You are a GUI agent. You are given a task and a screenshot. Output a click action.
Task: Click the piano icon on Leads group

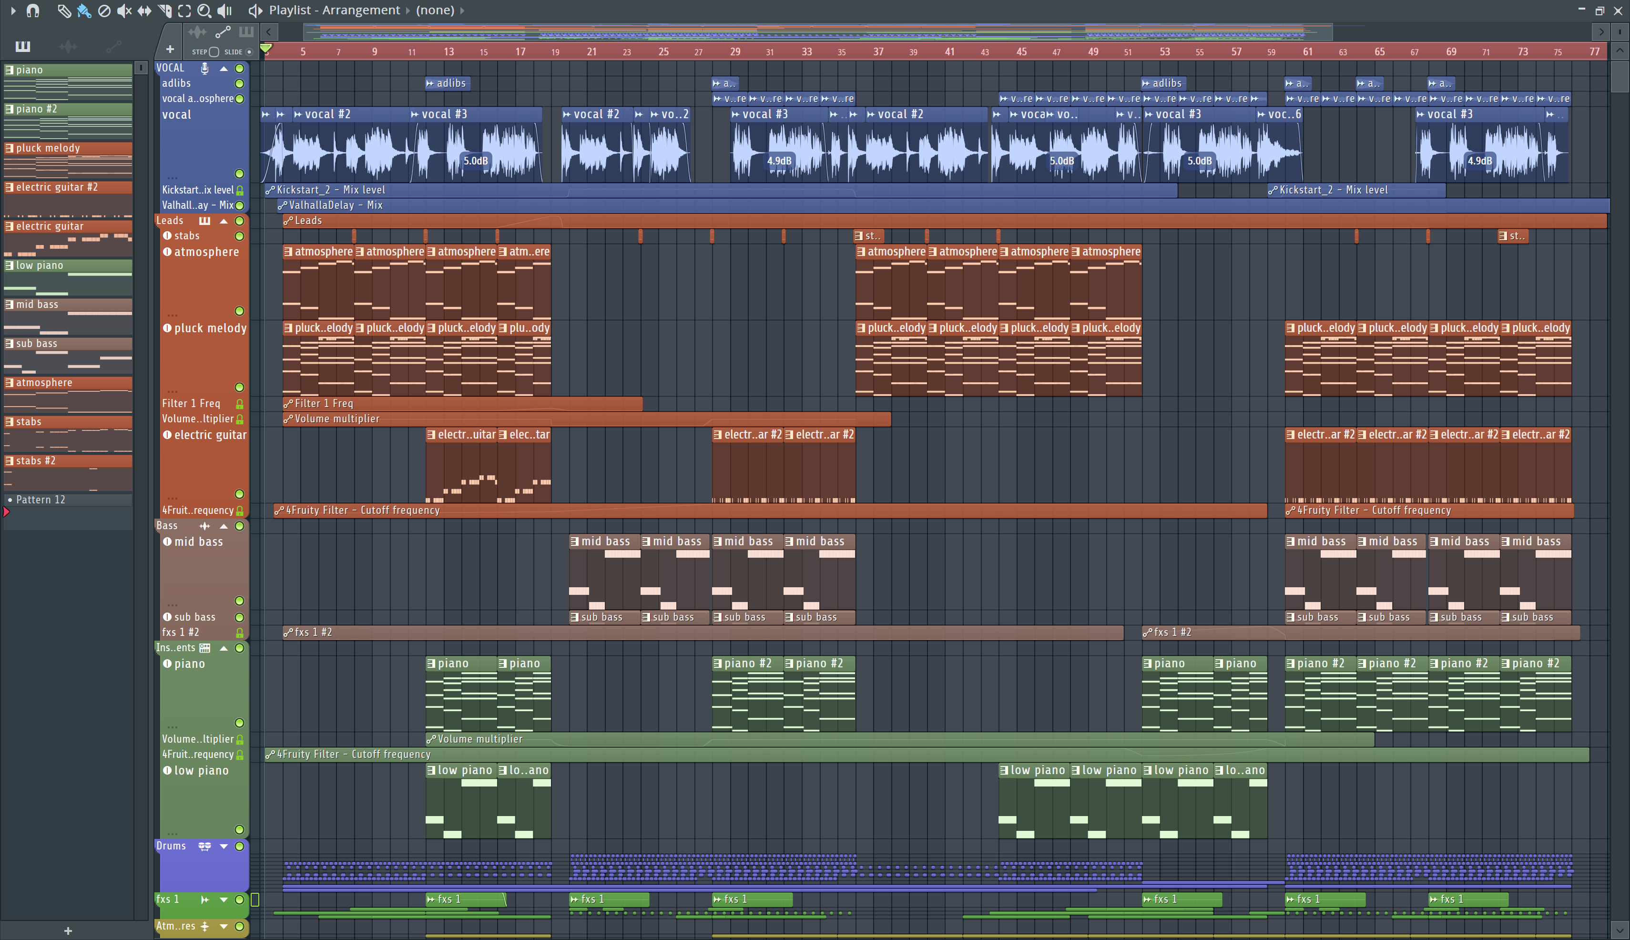pyautogui.click(x=204, y=221)
